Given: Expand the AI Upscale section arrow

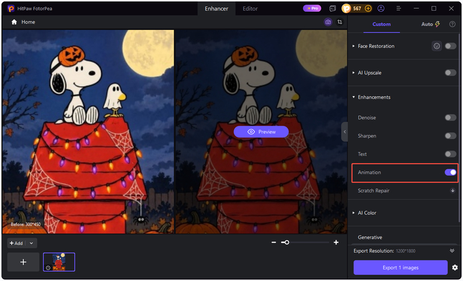Looking at the screenshot, I should tap(353, 72).
